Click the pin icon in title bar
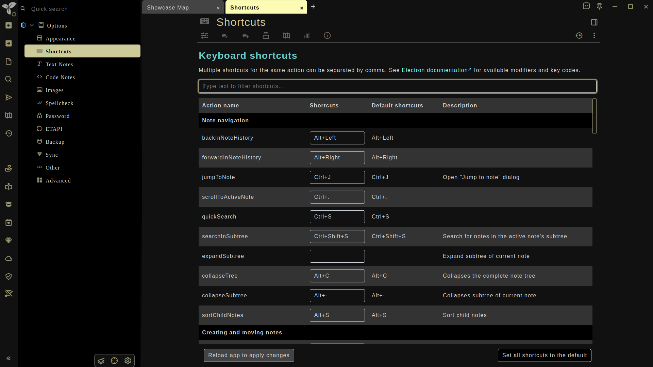 tap(600, 6)
